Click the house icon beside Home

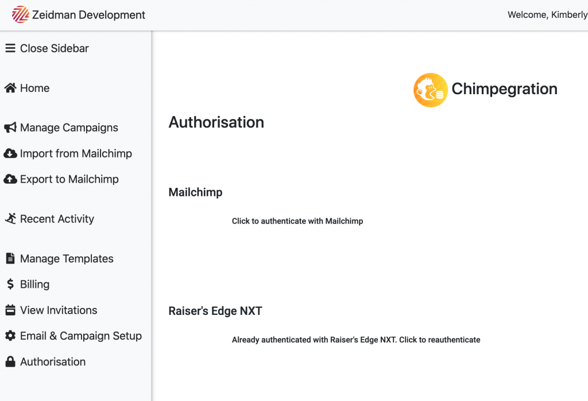[10, 88]
